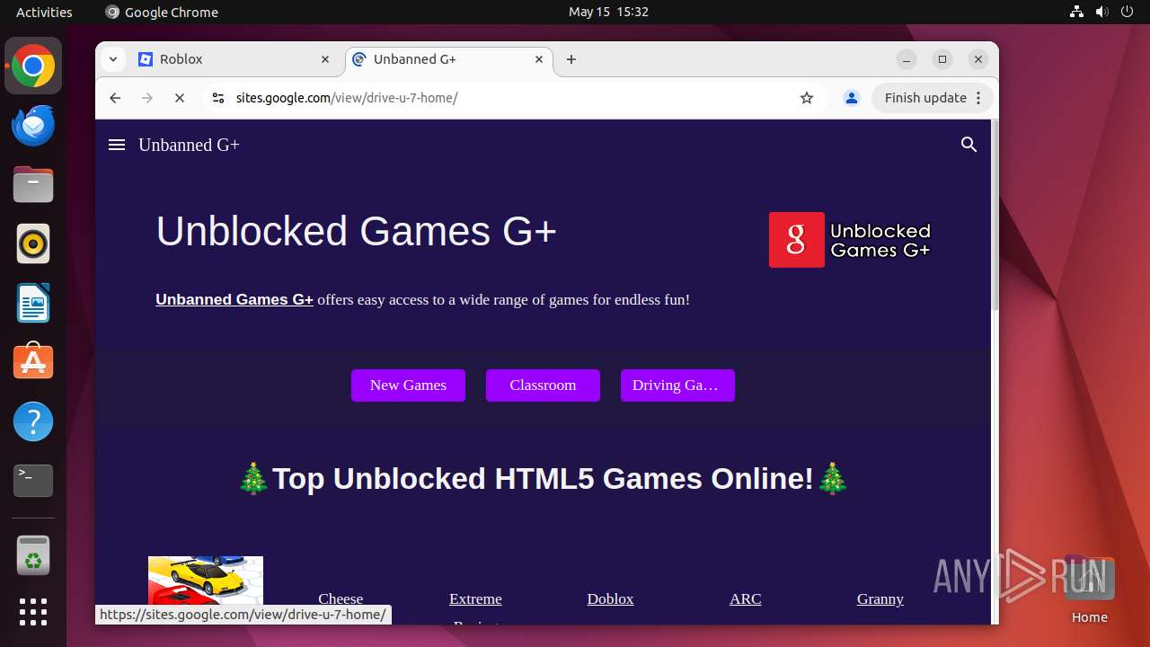1150x647 pixels.
Task: Click the Unblocked Games G+ logo image
Action: 850,240
